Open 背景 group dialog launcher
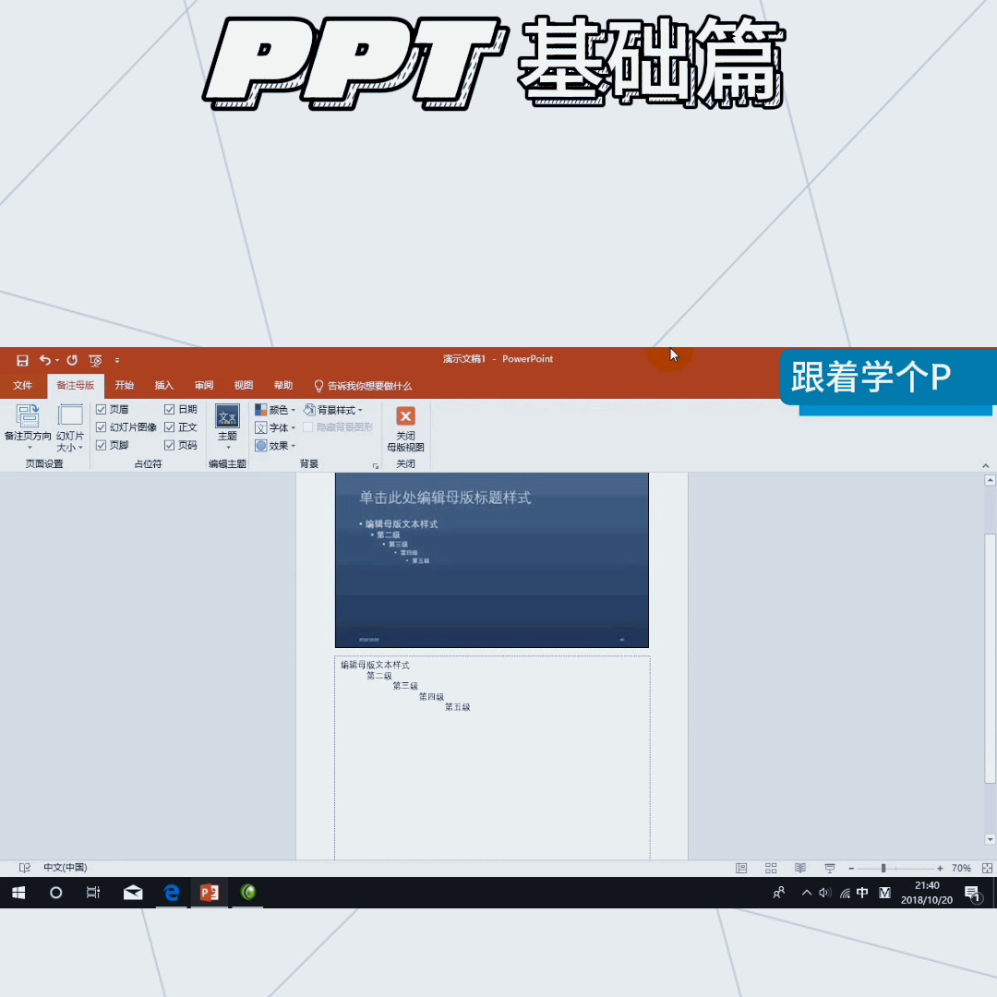Screen dimensions: 997x997 (x=375, y=466)
